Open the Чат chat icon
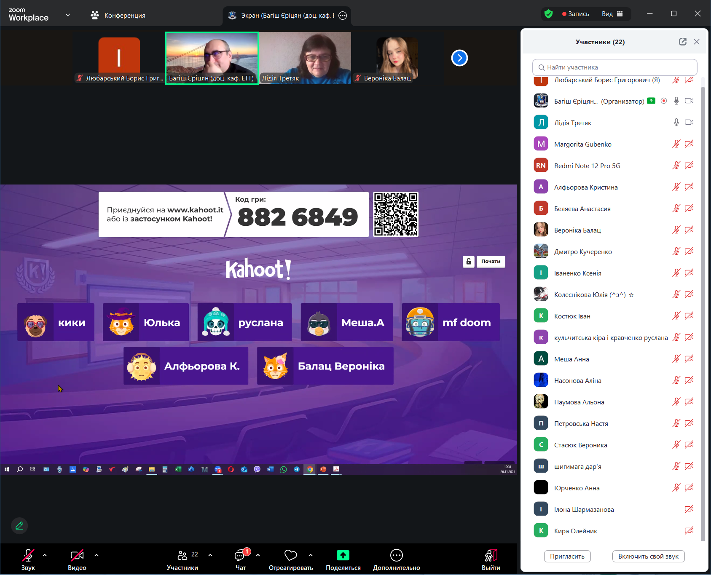 coord(241,560)
